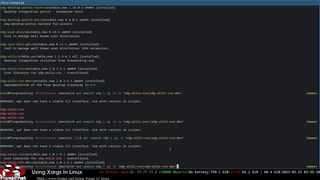Click 'desktop integration portal - automated tests' line

pos(43,11)
